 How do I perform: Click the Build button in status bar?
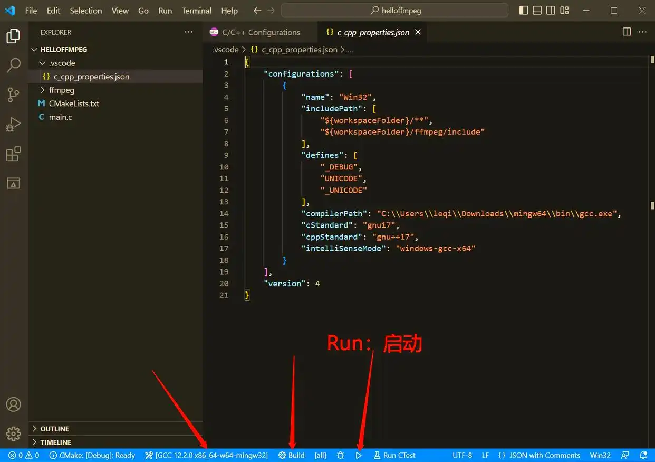click(292, 455)
